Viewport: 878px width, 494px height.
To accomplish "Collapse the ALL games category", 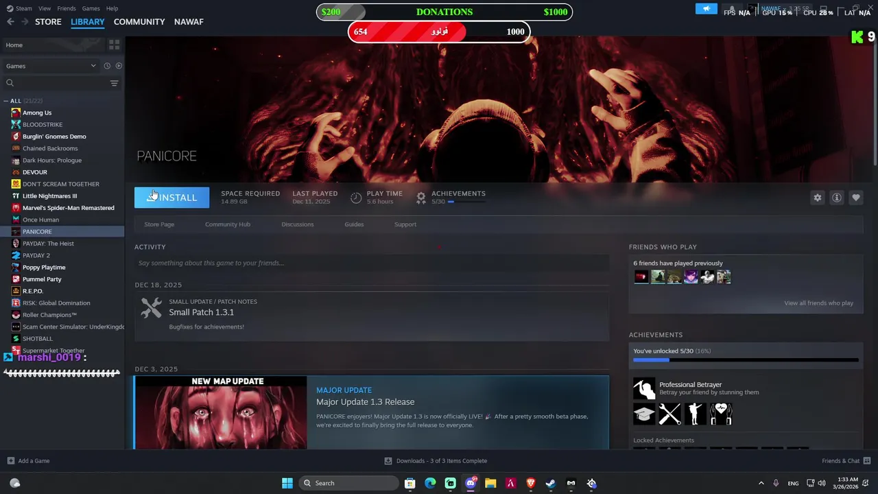I will coord(6,101).
